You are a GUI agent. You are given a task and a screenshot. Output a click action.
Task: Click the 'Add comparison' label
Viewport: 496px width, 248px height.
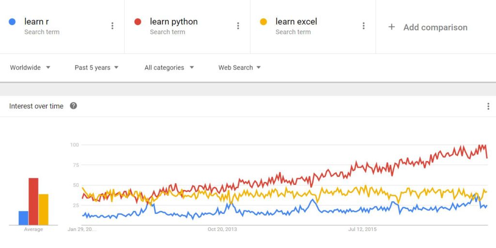tap(435, 28)
